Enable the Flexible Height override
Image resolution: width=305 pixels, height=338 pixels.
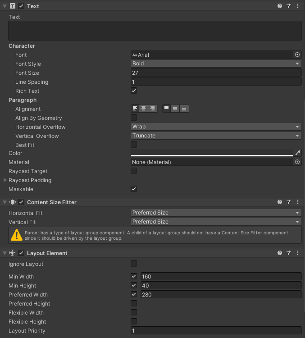(x=134, y=321)
